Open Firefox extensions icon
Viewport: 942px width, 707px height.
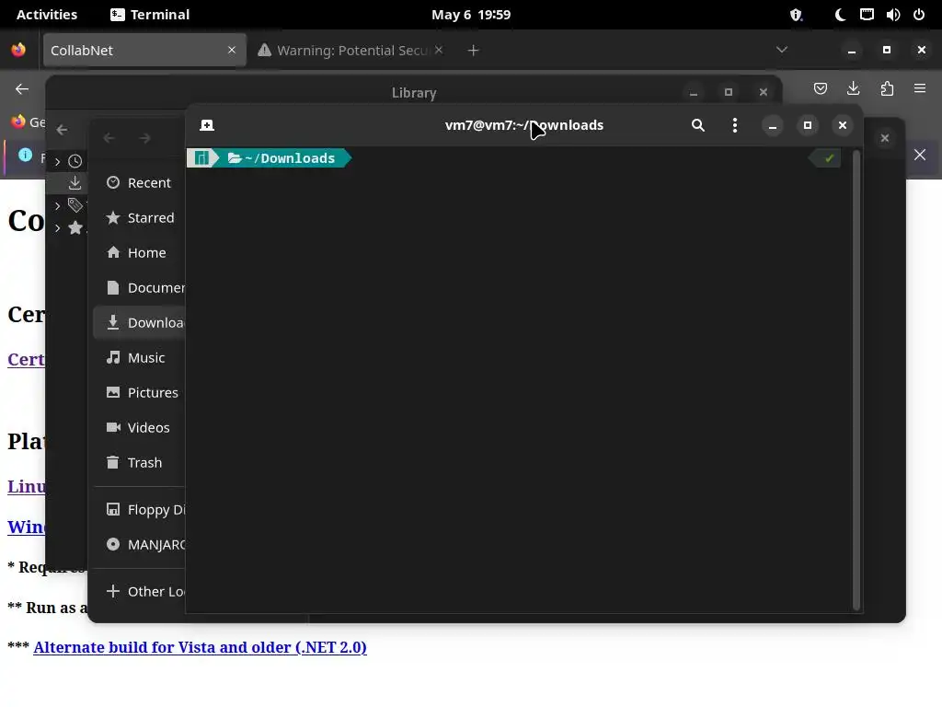point(887,89)
